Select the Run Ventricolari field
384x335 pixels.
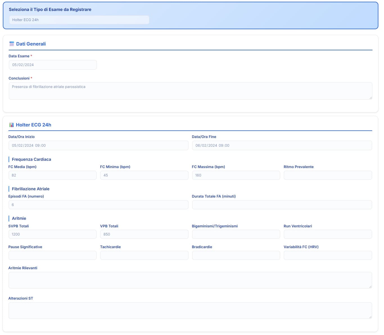pyautogui.click(x=327, y=234)
